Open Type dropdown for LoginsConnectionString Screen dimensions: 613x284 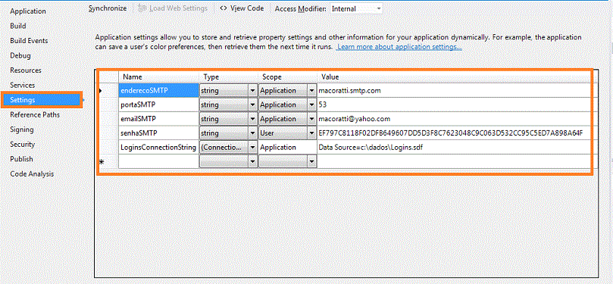tap(252, 148)
